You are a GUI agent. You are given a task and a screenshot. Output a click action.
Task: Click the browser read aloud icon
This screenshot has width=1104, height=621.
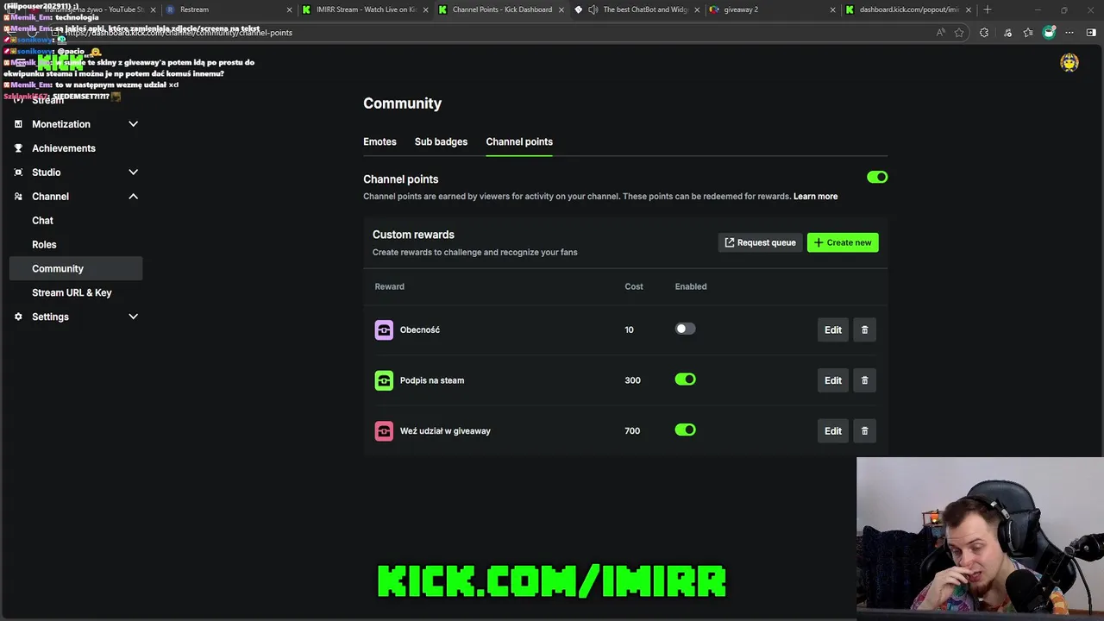(x=940, y=33)
